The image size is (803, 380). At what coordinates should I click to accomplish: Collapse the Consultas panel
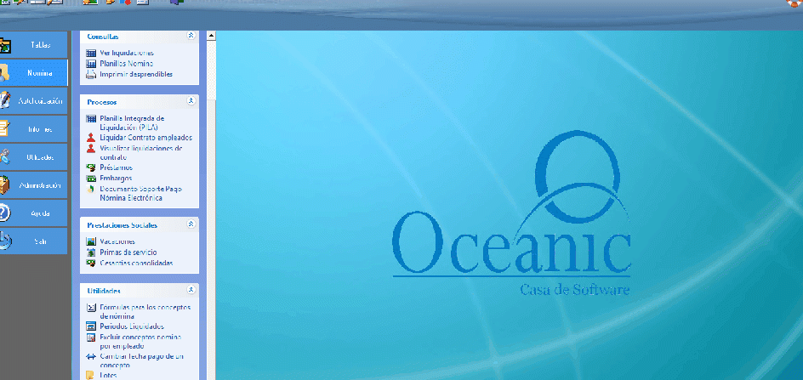click(x=191, y=37)
